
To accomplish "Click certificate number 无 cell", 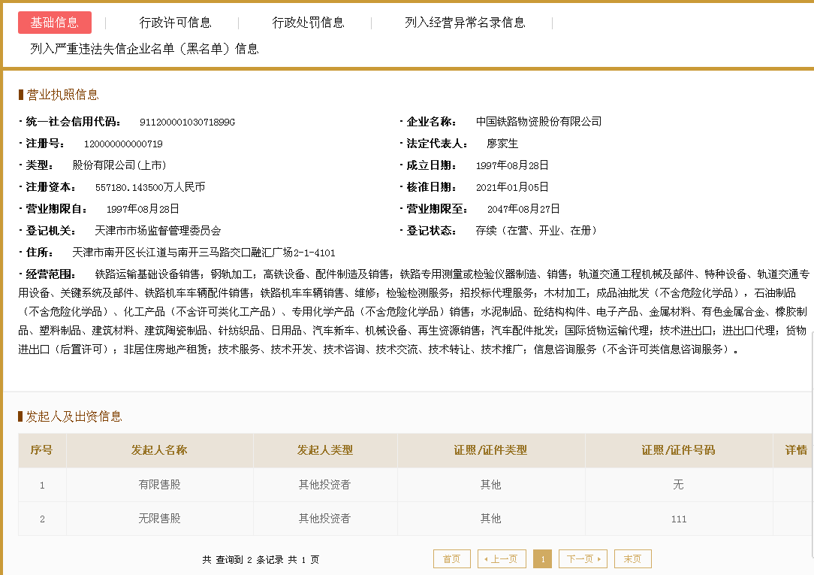I will click(x=679, y=485).
